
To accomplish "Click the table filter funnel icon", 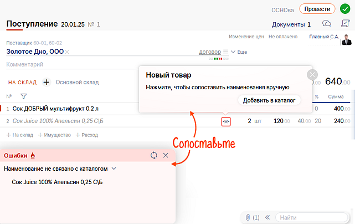I will point(23,96).
